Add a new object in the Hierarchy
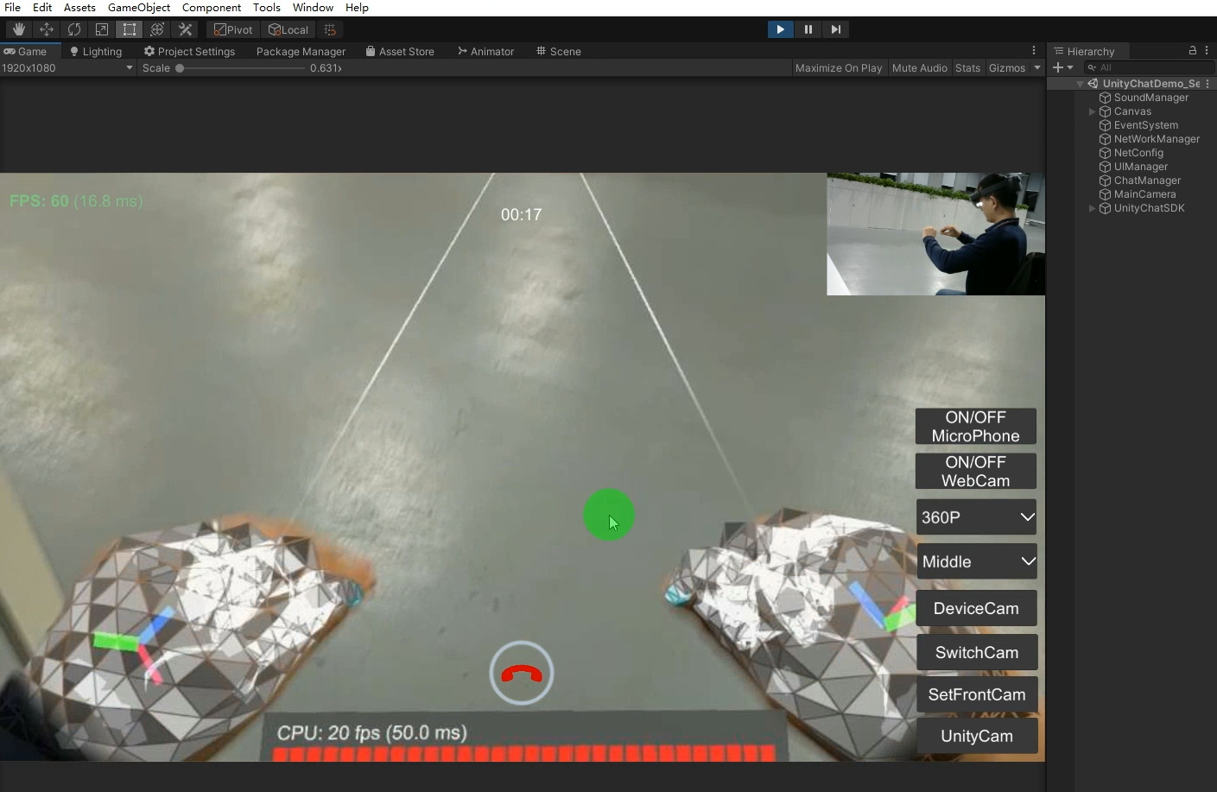Screen dimensions: 1217x792 (x=1062, y=67)
